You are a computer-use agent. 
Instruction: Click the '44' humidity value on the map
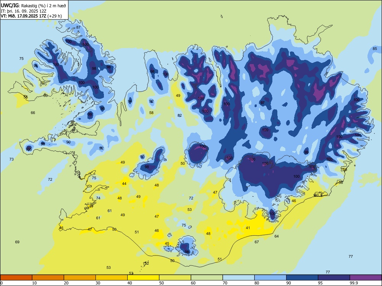[124, 184]
